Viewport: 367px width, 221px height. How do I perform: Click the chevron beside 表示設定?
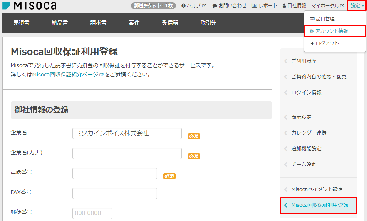tap(285, 117)
